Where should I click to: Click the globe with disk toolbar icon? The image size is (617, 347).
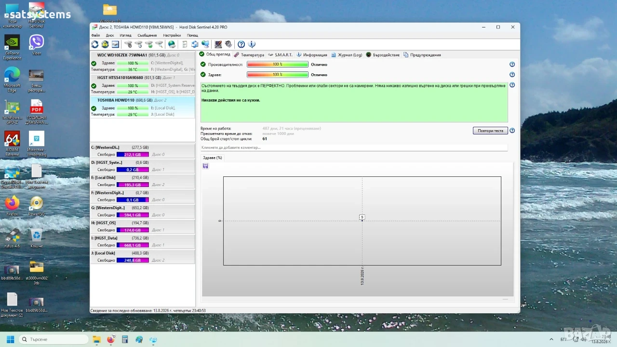172,44
